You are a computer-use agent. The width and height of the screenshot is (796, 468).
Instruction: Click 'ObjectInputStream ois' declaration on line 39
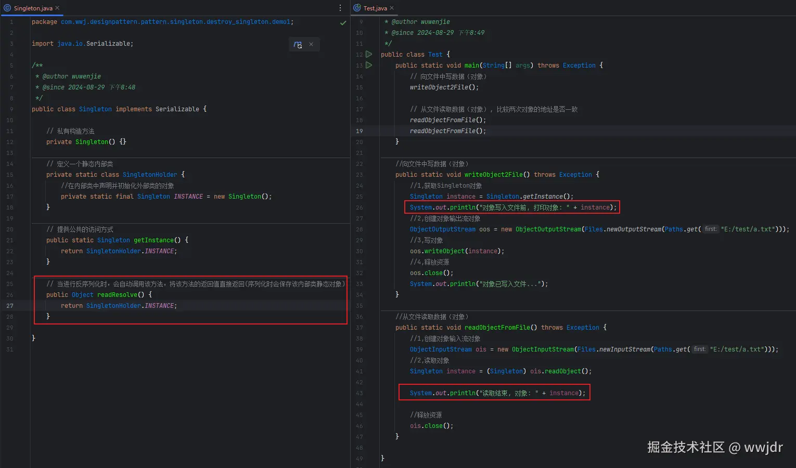click(x=448, y=349)
